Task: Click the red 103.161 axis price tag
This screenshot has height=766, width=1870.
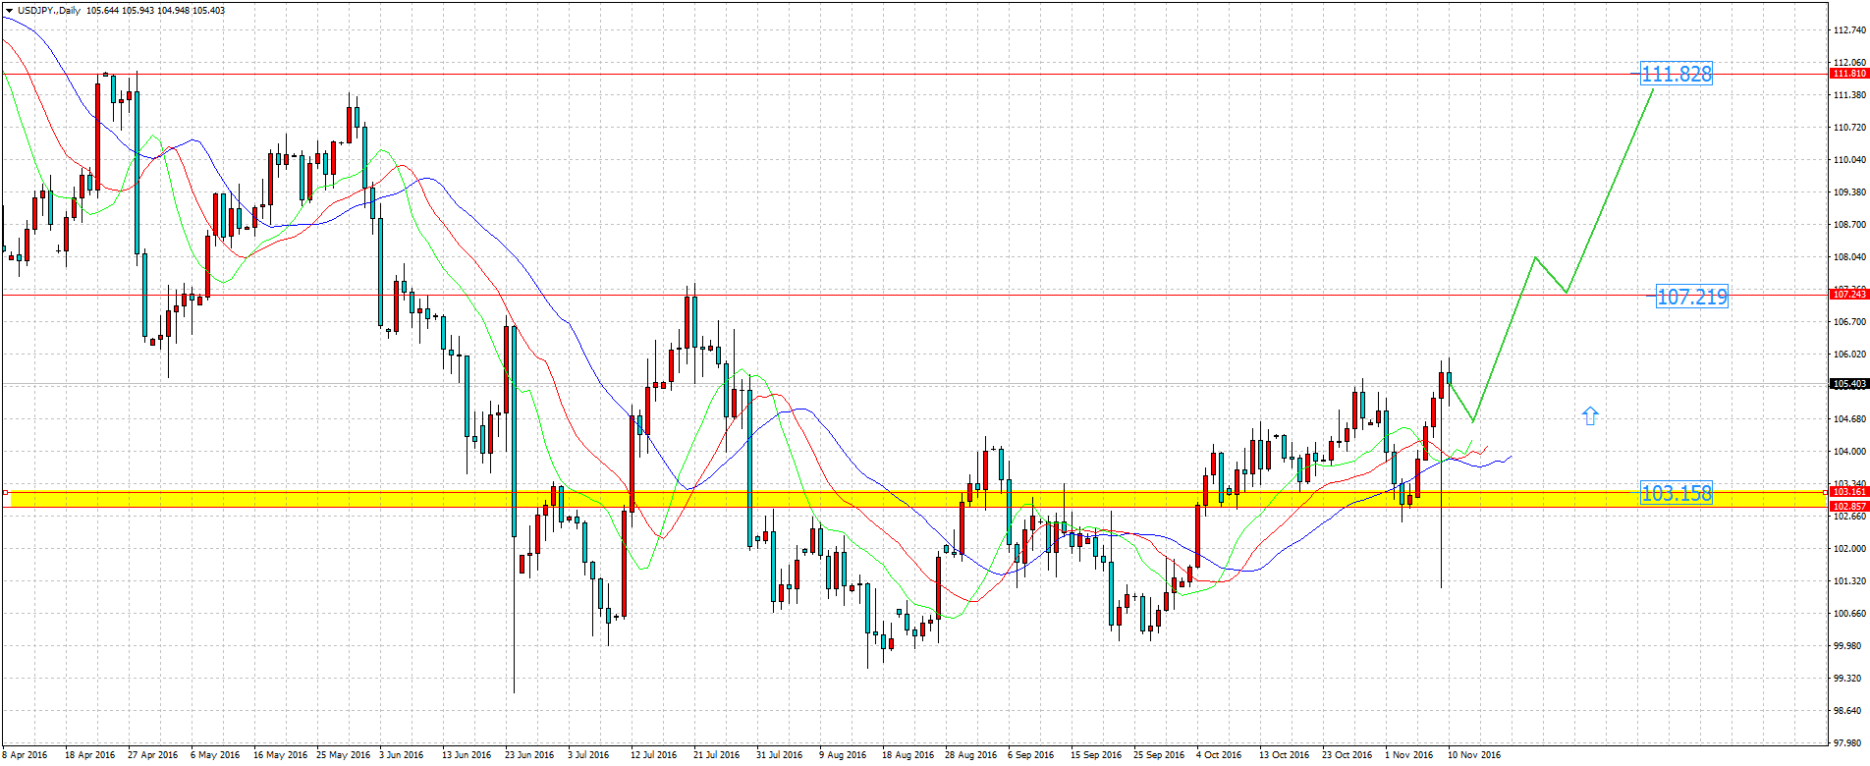Action: [1849, 492]
